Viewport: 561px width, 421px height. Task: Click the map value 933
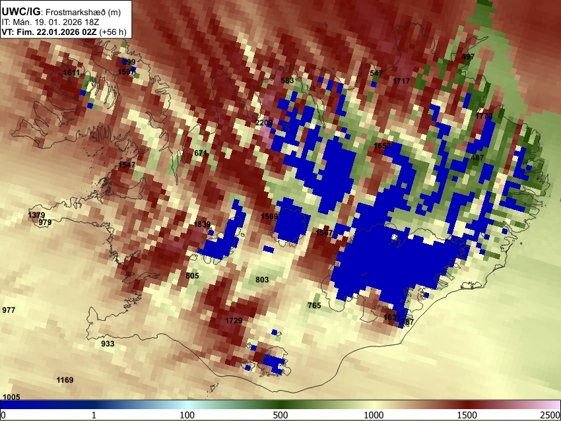tap(108, 344)
